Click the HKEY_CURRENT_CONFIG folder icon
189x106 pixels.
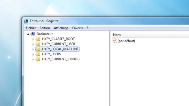38,59
